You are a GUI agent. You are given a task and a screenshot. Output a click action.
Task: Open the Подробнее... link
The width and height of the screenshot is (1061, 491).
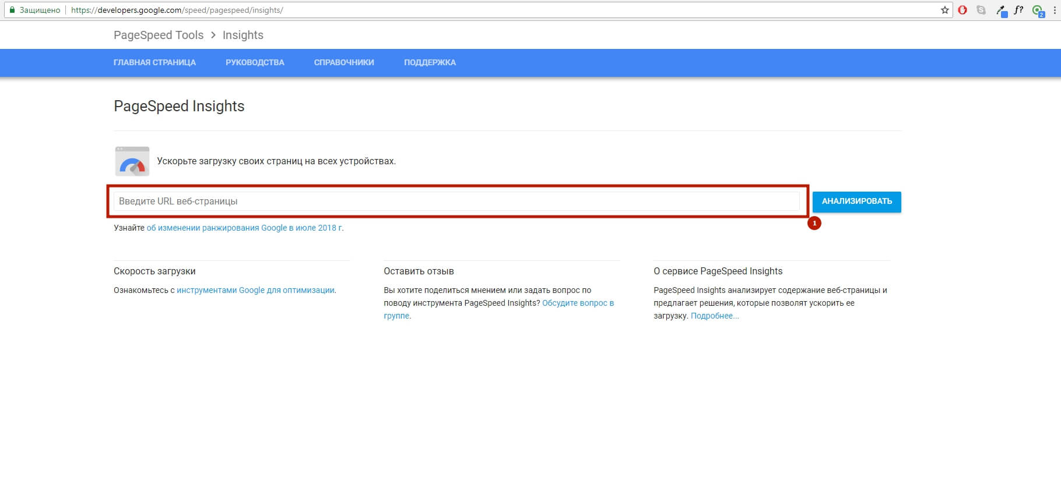(x=715, y=316)
